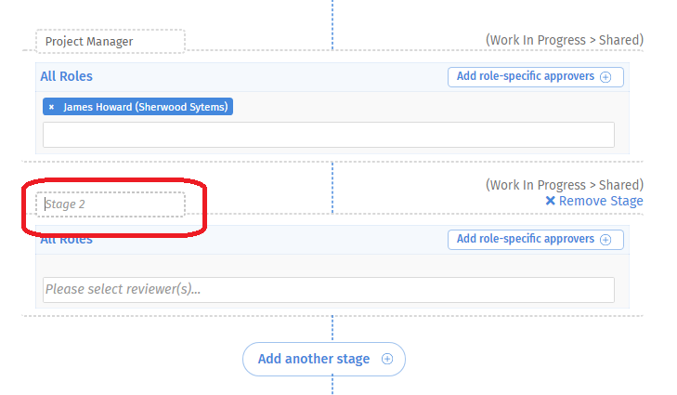Remove James Howard reviewer tag

(51, 107)
